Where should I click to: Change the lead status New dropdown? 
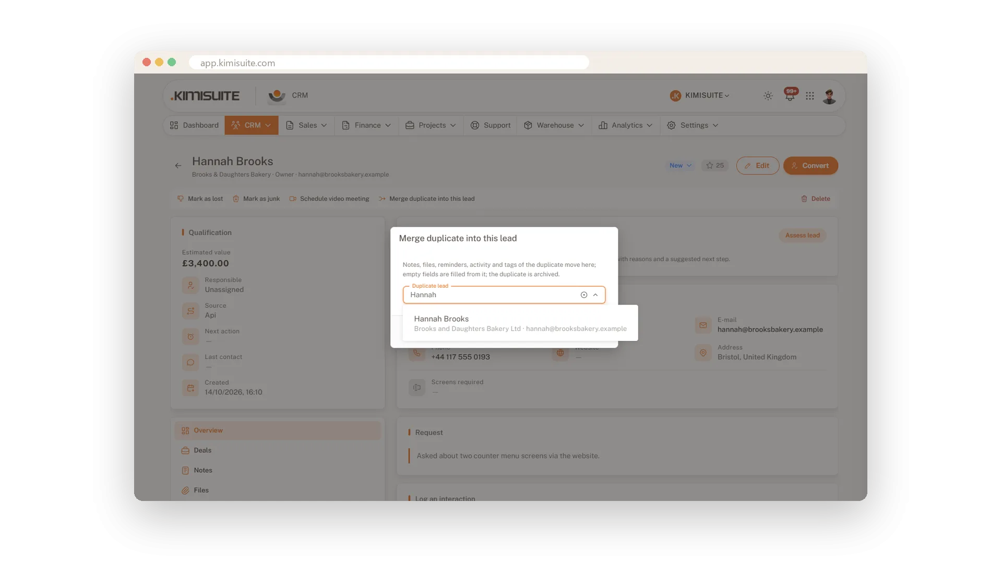[680, 166]
